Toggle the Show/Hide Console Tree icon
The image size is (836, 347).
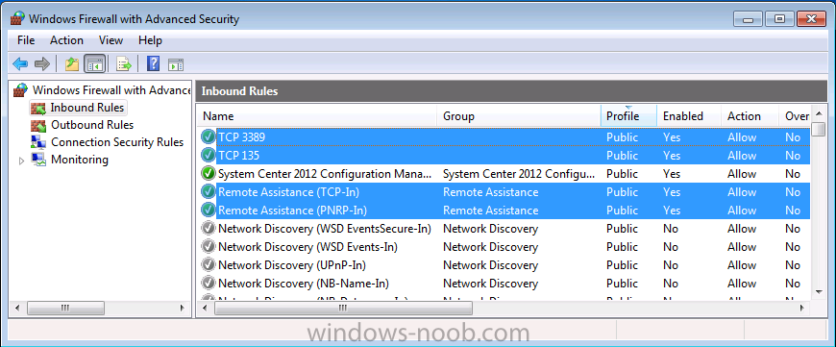pyautogui.click(x=95, y=64)
